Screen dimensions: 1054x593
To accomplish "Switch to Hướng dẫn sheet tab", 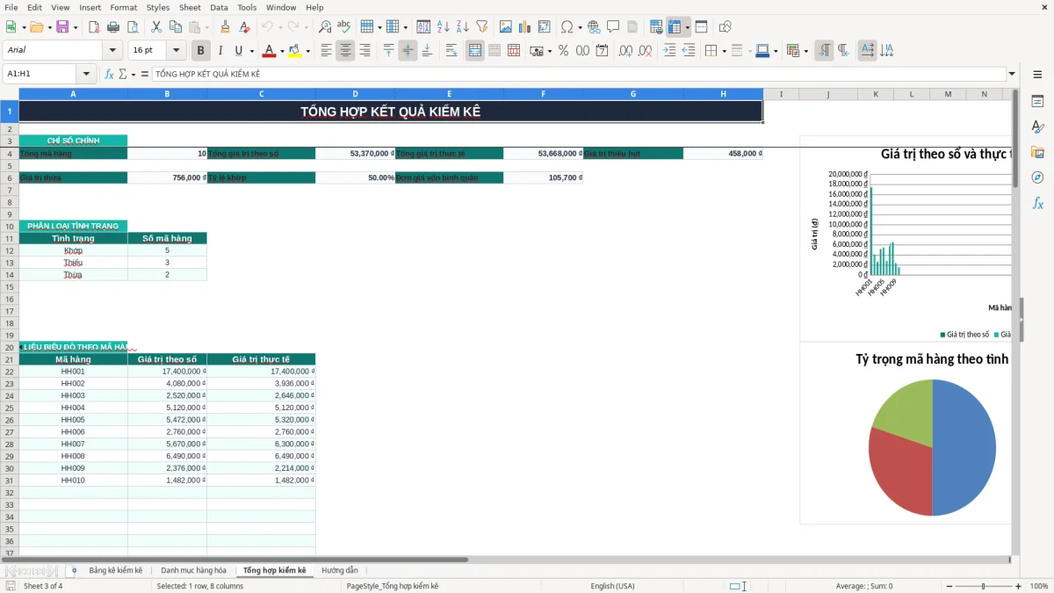I will click(340, 570).
